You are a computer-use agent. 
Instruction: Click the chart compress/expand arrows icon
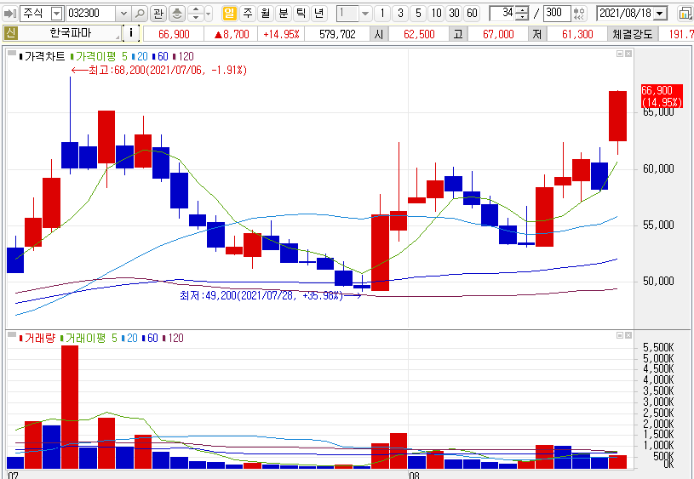click(x=579, y=14)
